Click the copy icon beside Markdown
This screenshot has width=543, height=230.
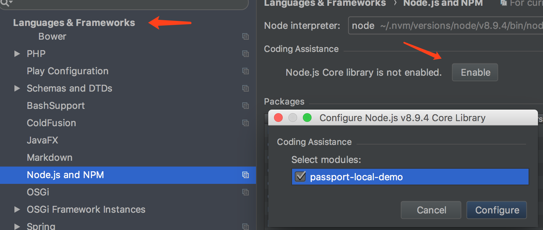(246, 158)
